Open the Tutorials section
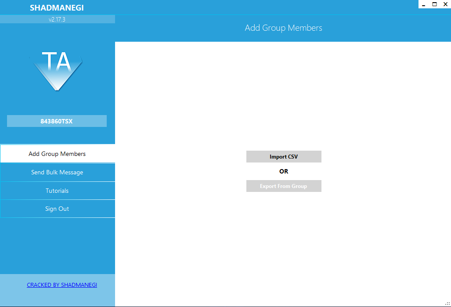Viewport: 451px width, 307px height. pos(58,191)
